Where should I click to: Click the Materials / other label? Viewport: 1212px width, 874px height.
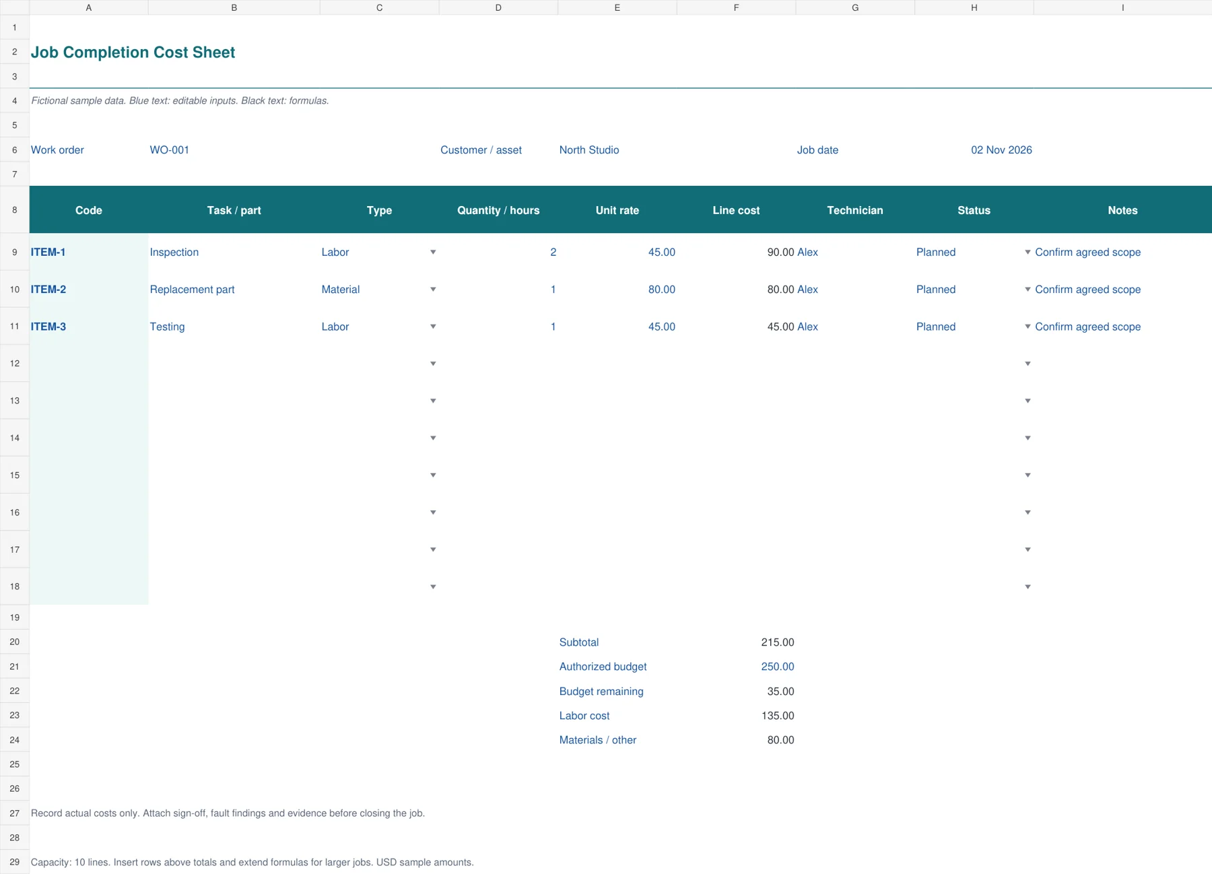pyautogui.click(x=598, y=740)
